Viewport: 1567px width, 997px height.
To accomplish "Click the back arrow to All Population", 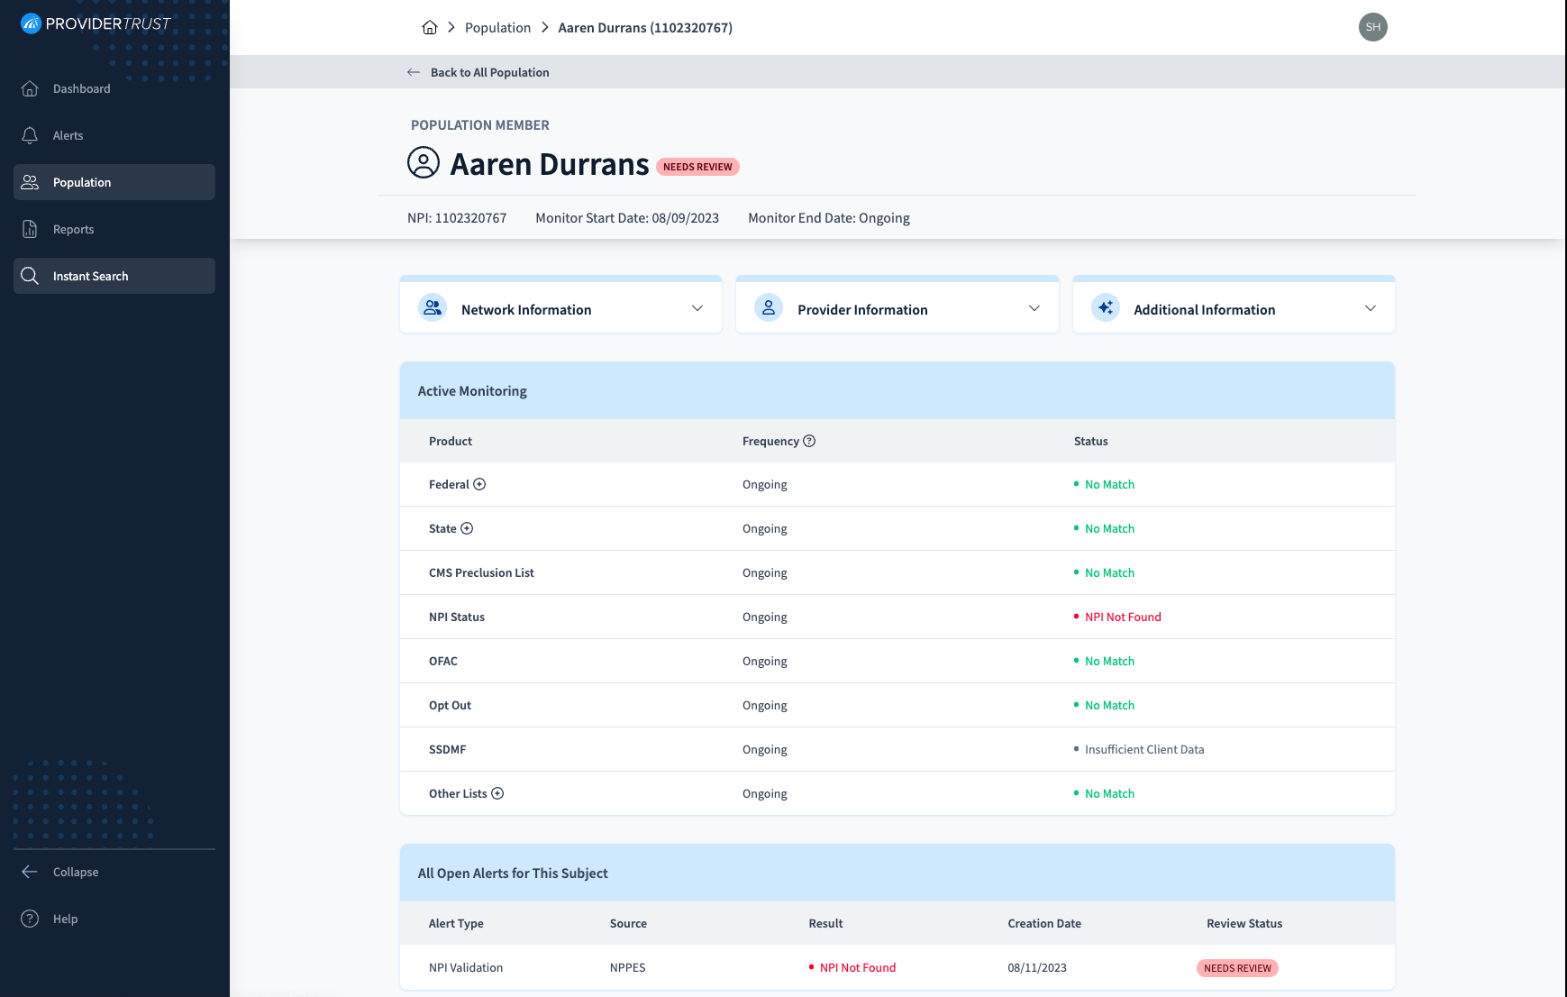I will 413,72.
